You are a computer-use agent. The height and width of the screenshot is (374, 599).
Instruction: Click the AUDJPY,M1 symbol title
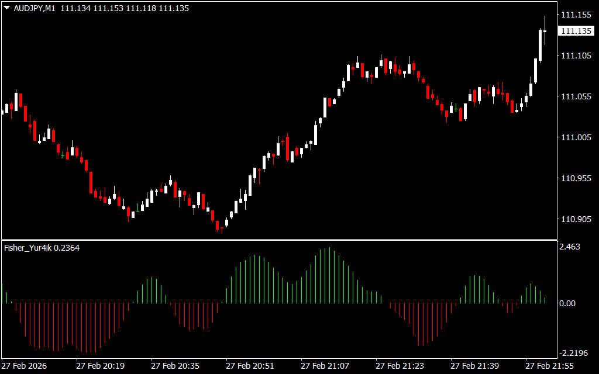[34, 9]
